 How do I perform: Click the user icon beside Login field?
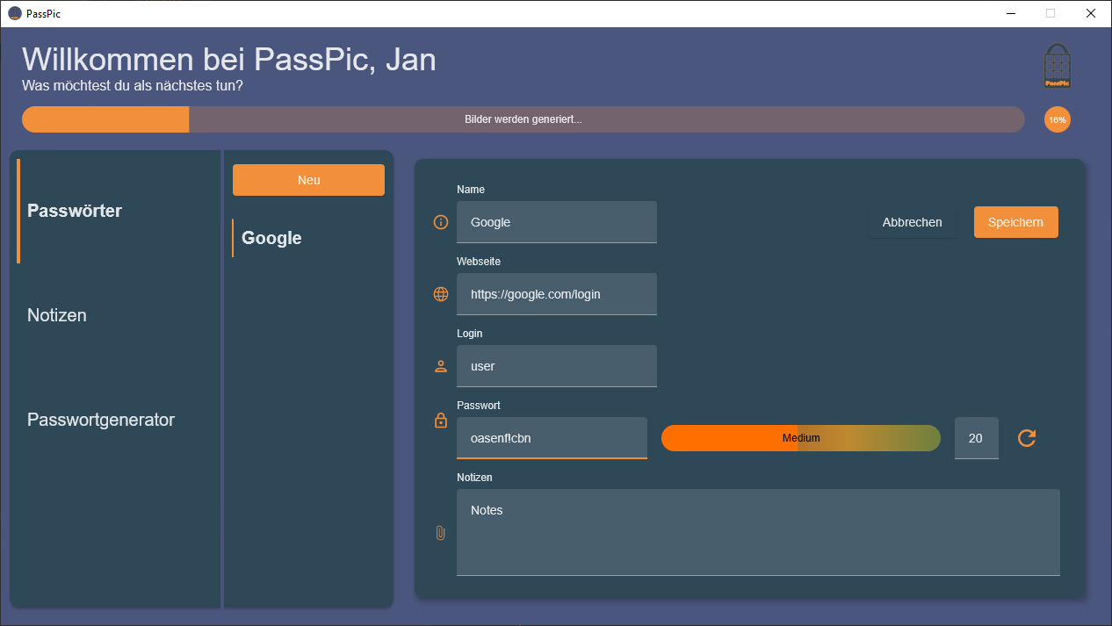441,366
